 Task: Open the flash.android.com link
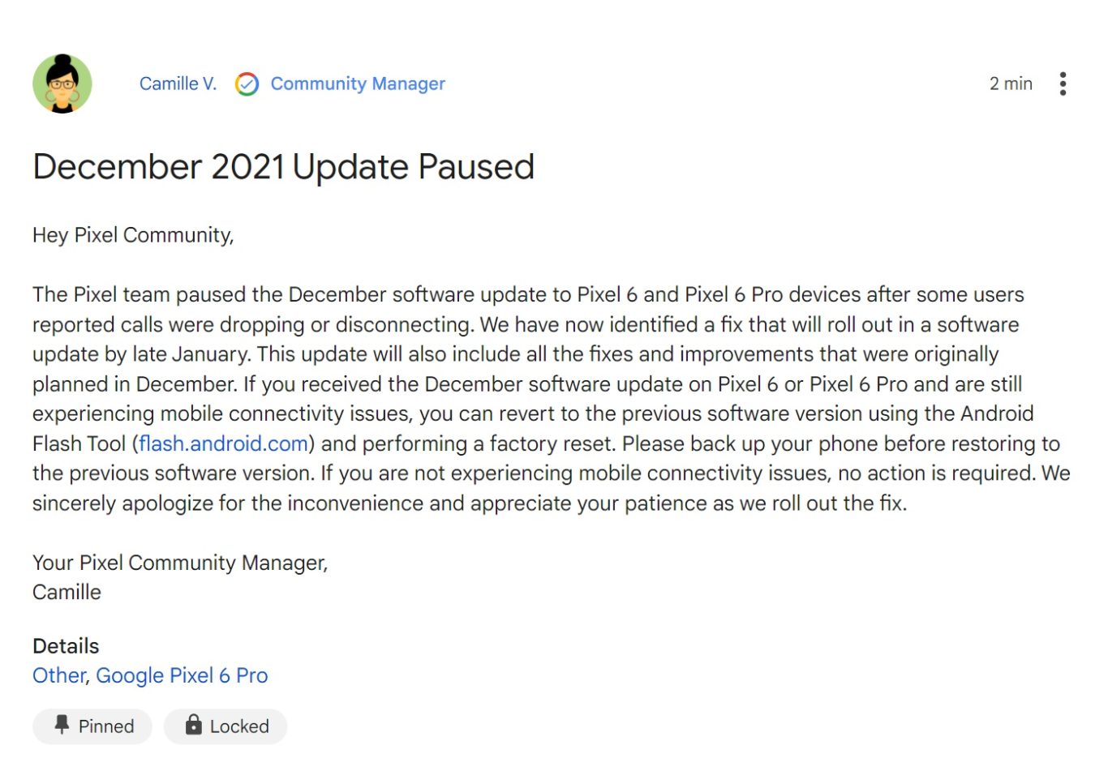pos(224,443)
